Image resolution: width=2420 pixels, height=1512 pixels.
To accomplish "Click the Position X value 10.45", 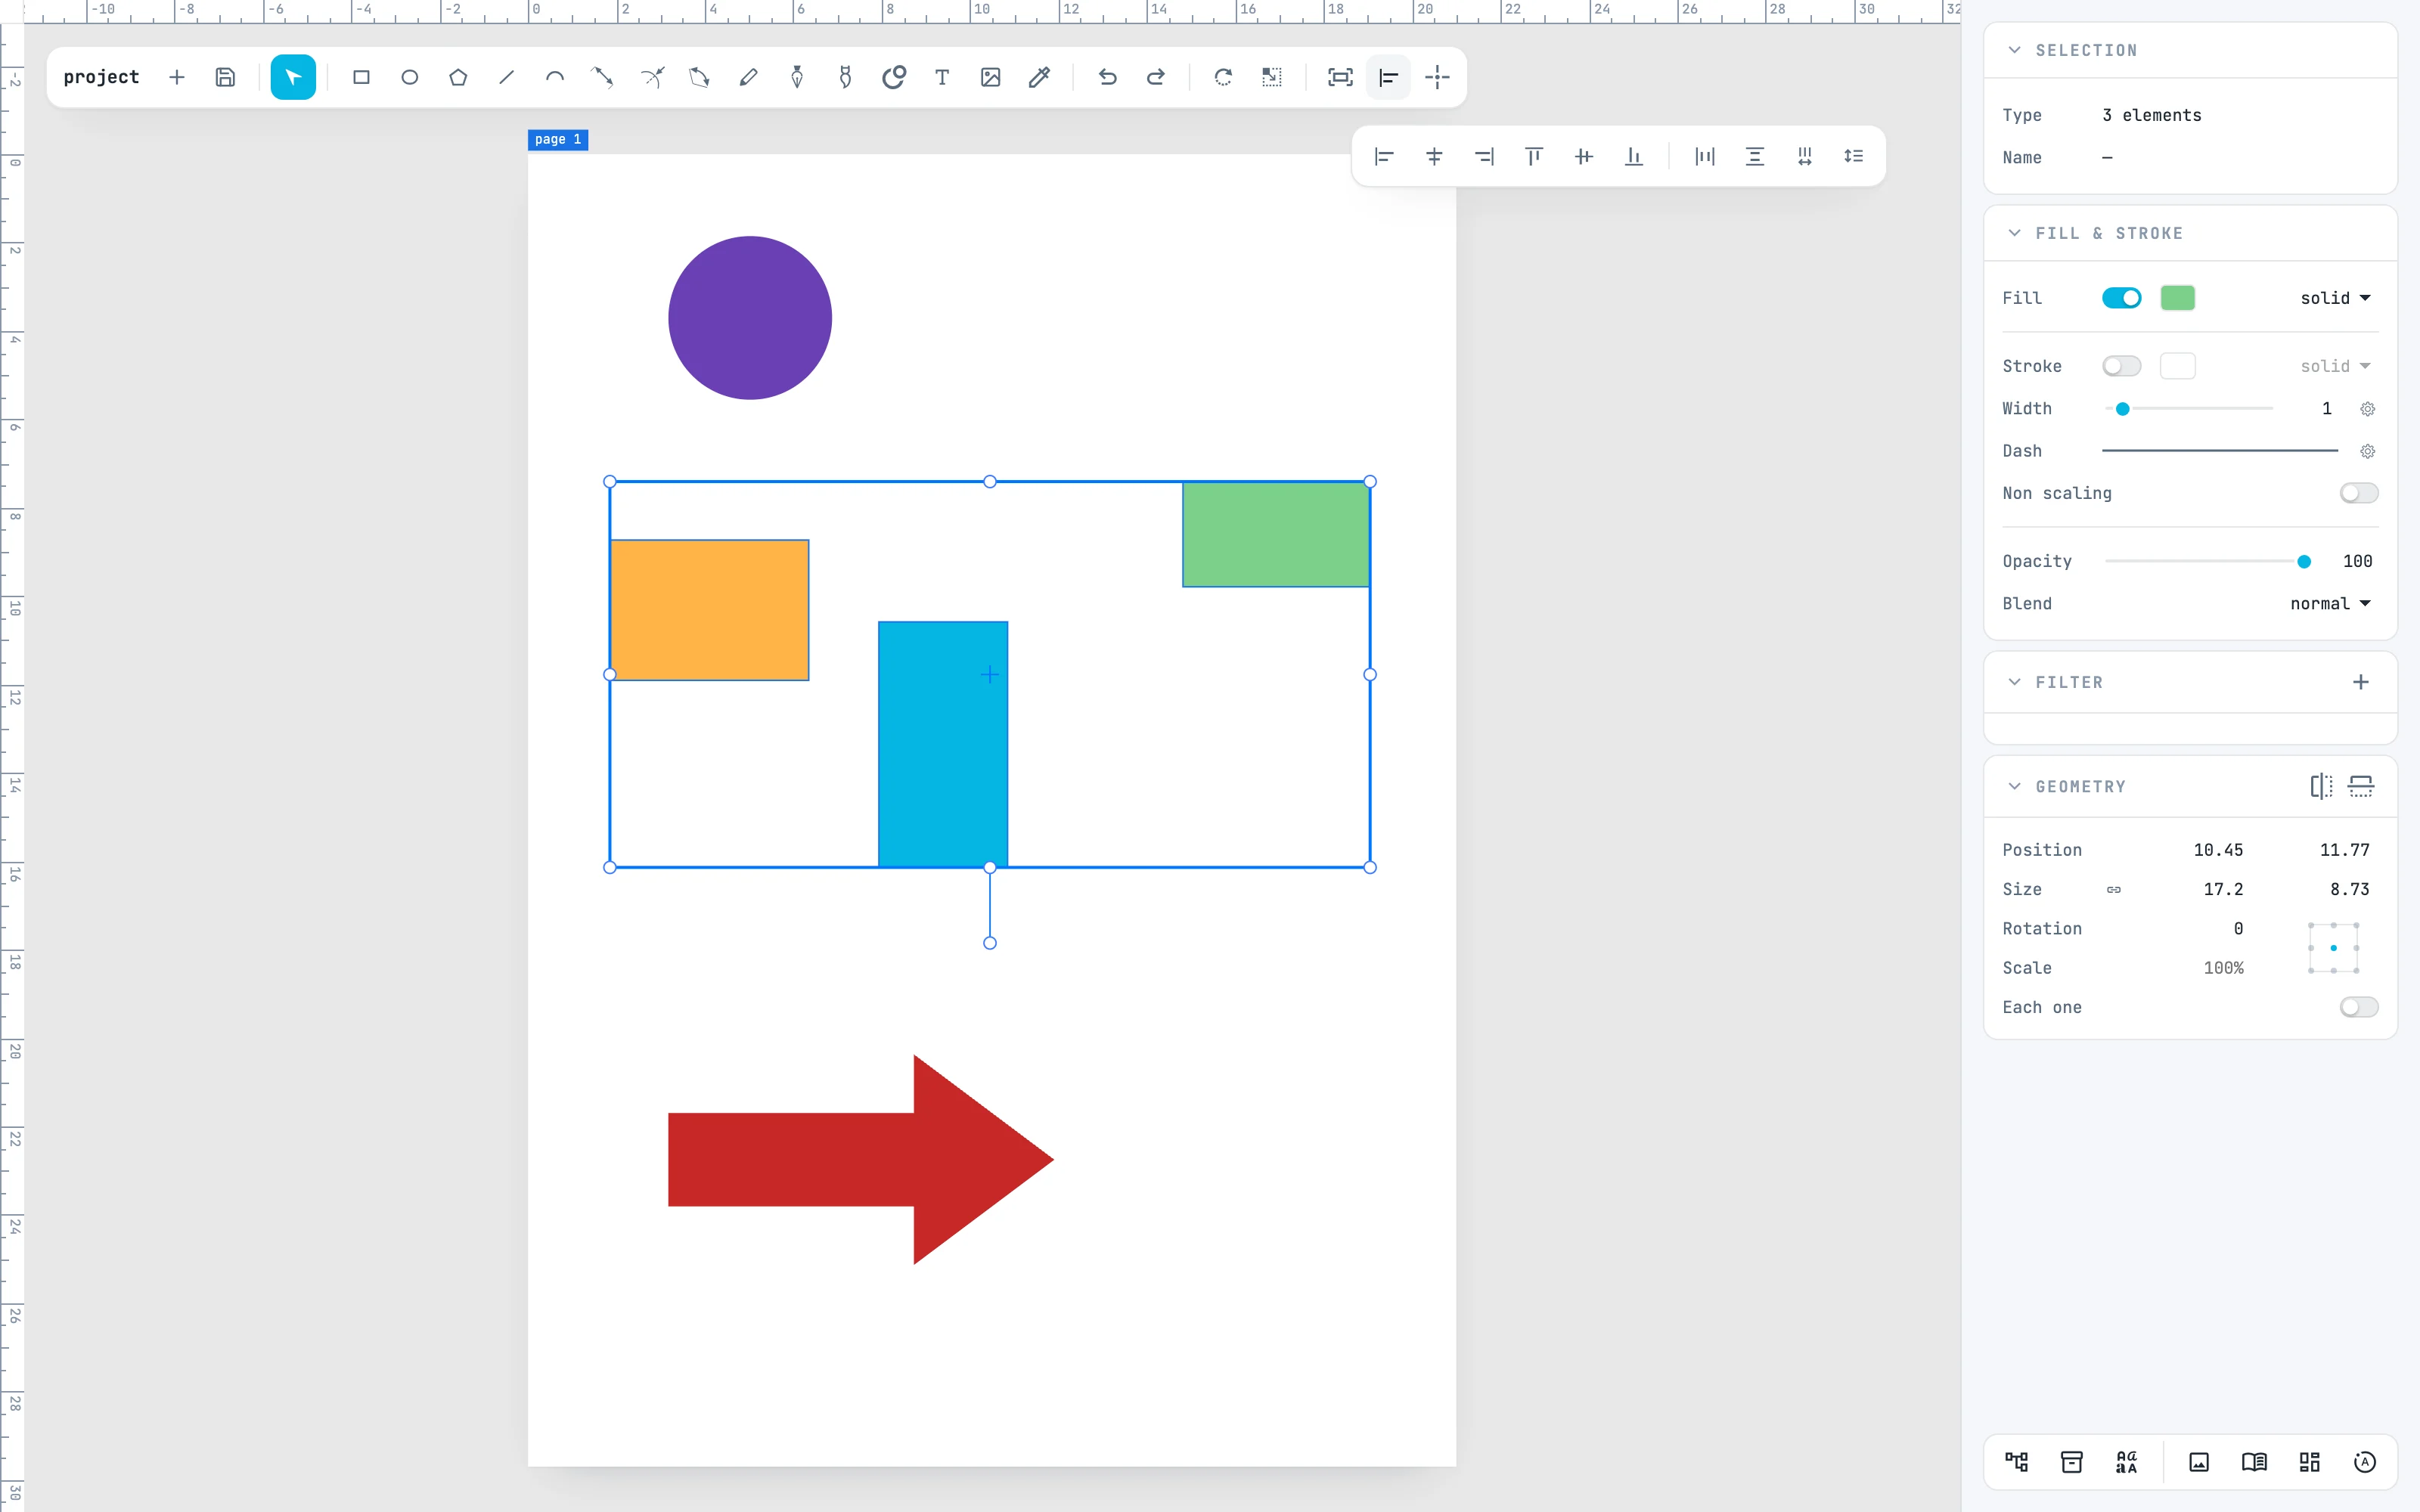I will pos(2218,850).
